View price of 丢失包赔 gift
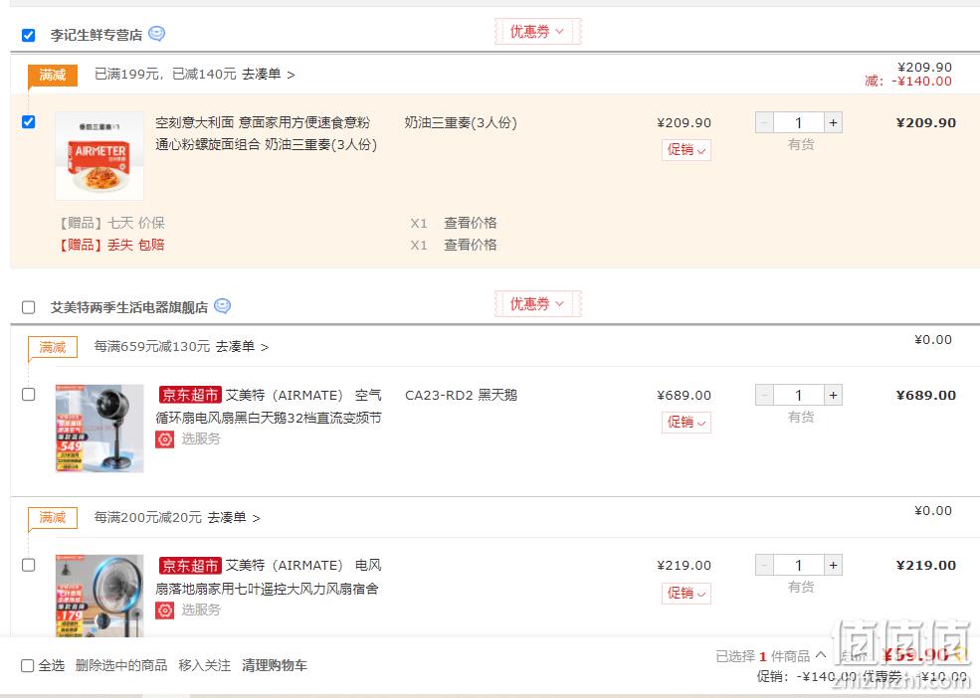Viewport: 980px width, 698px height. click(x=470, y=245)
